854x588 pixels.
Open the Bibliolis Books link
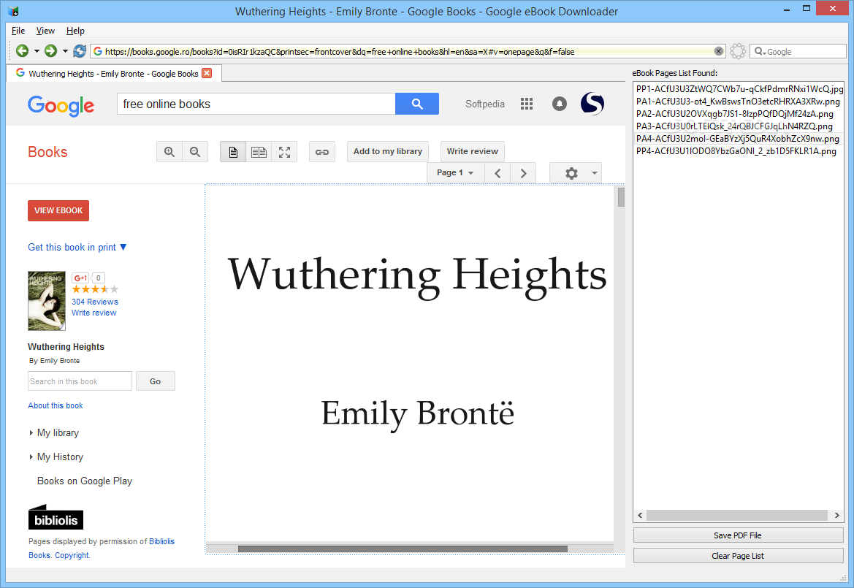pyautogui.click(x=161, y=541)
